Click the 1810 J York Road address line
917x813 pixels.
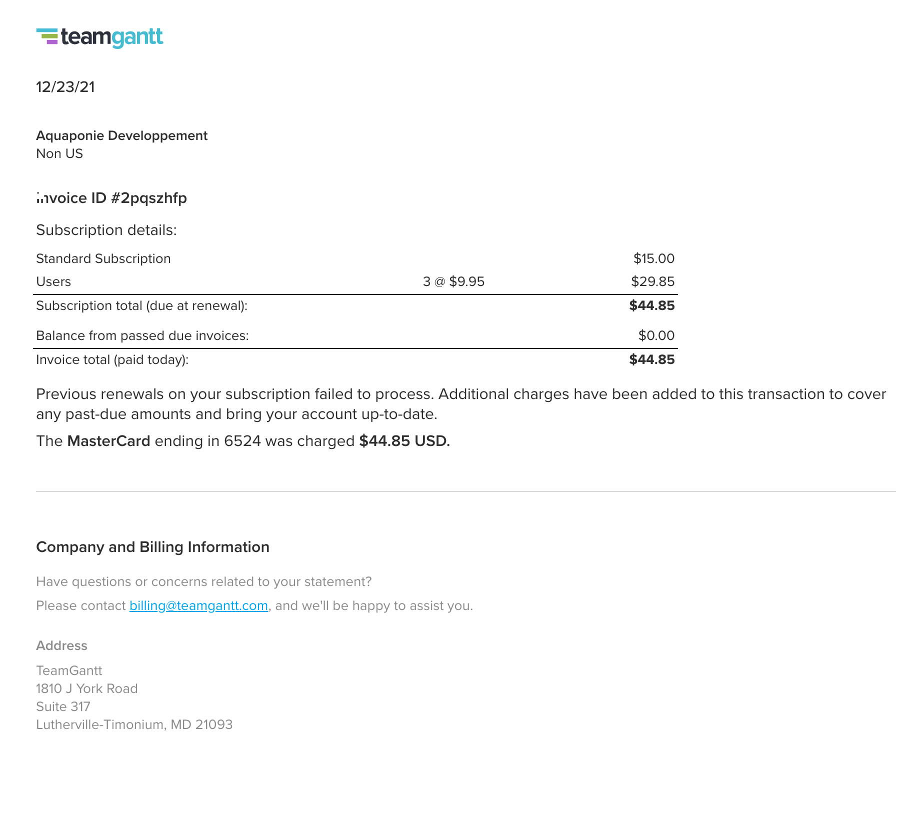click(86, 688)
